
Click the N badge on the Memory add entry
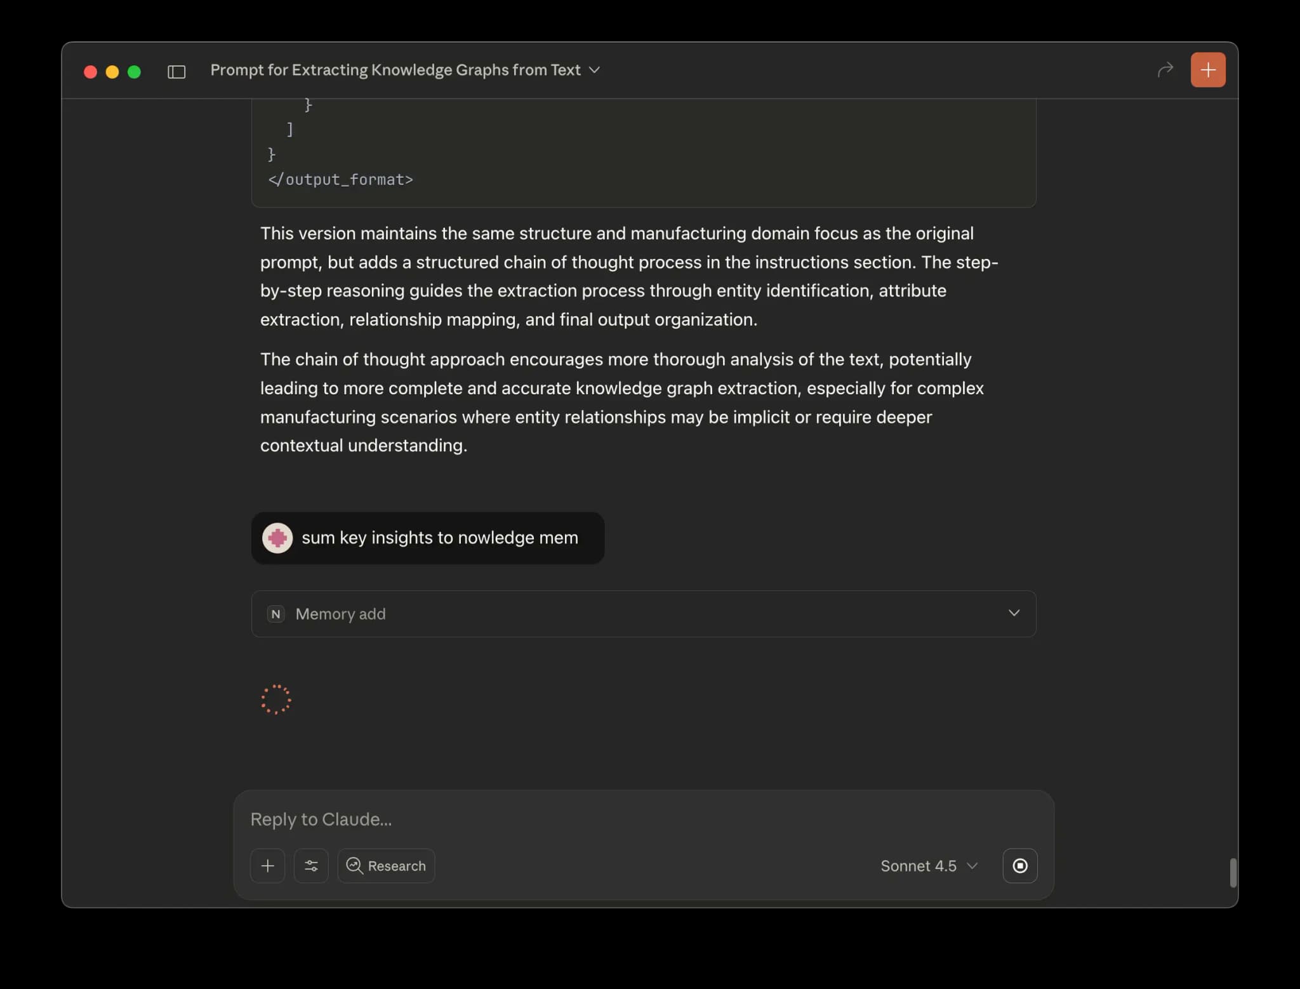pyautogui.click(x=275, y=614)
